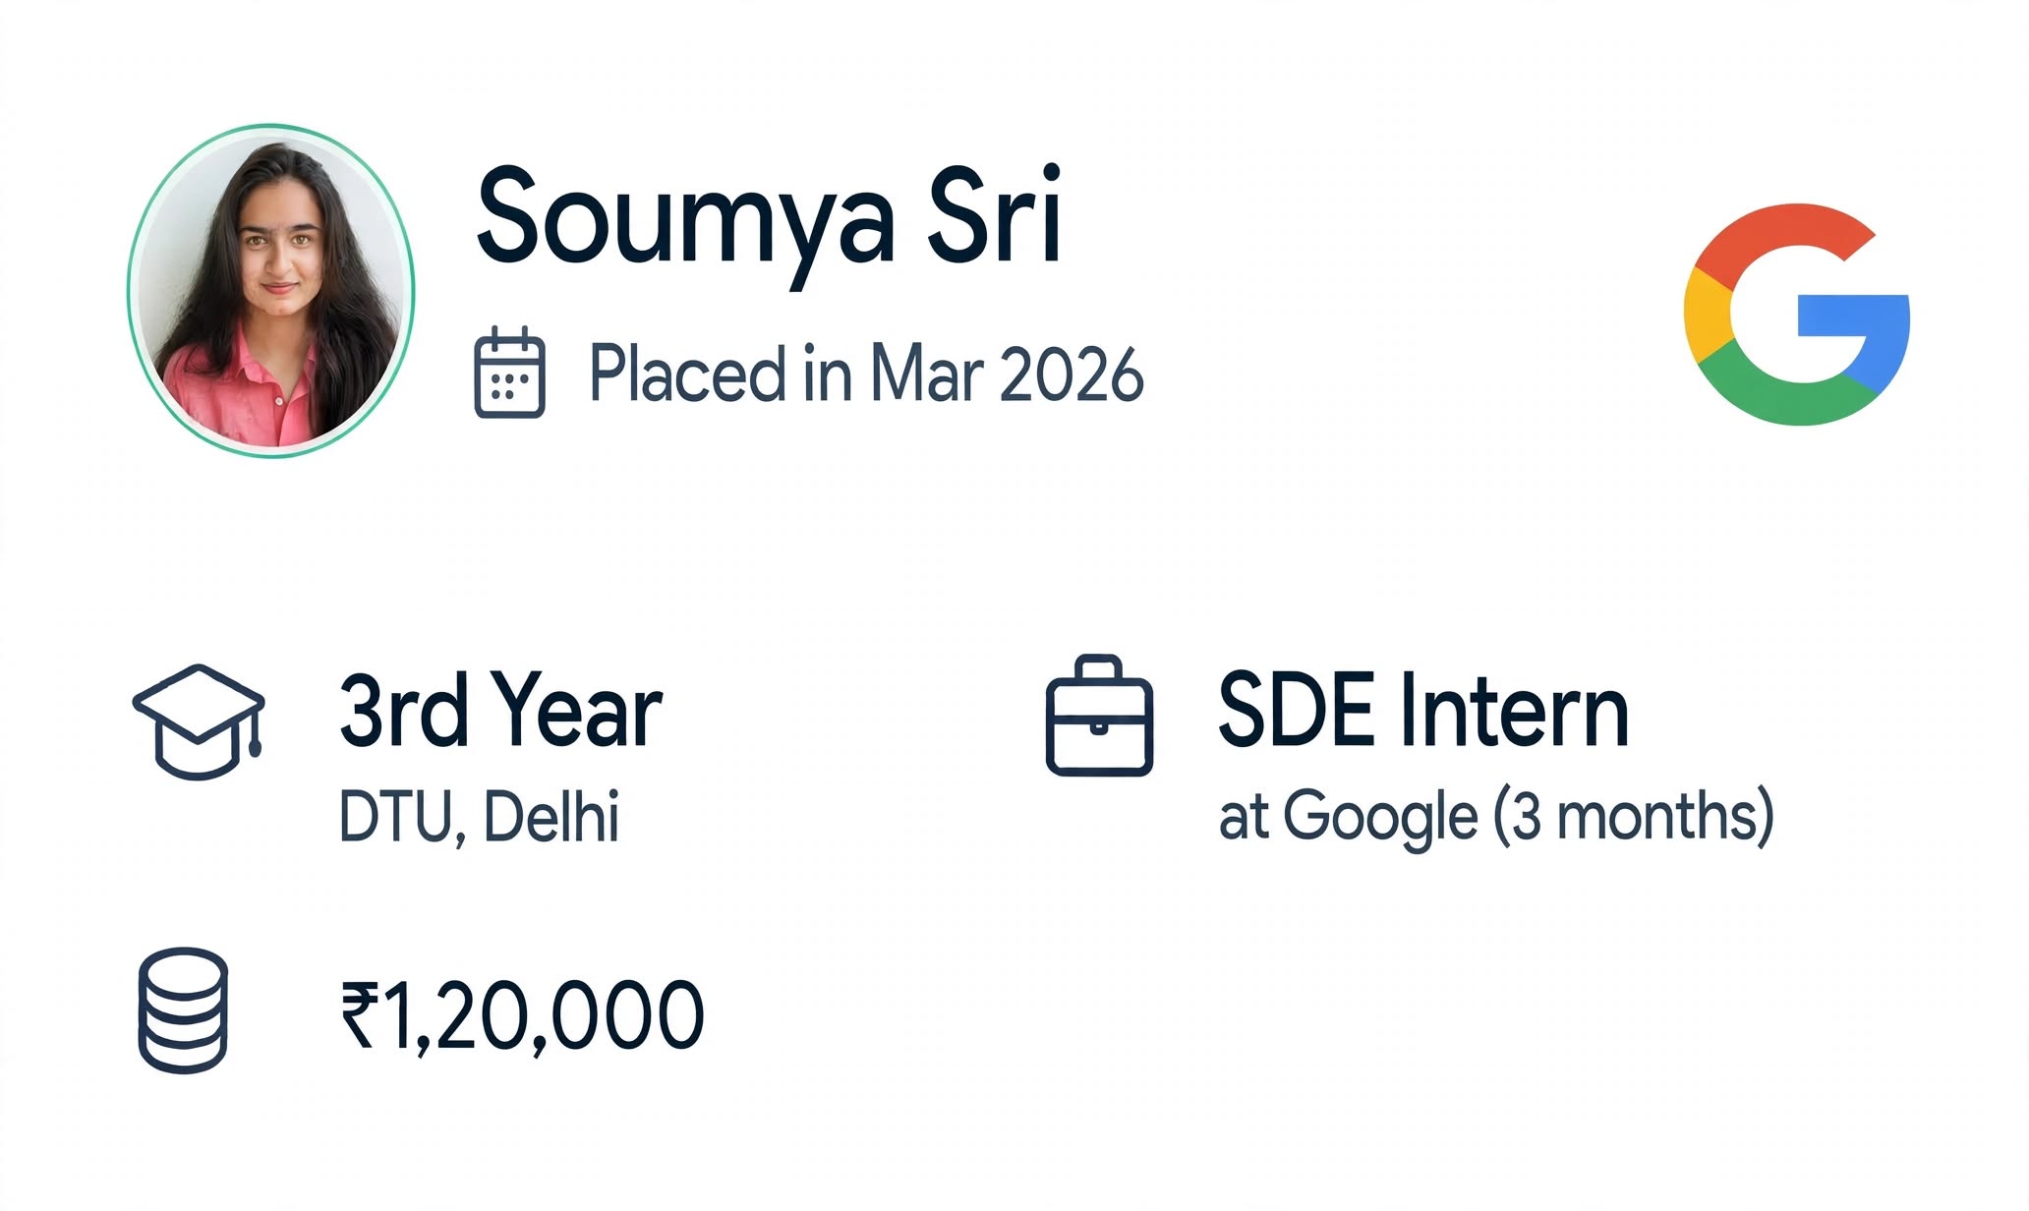Click the city name "Delhi"

(551, 816)
